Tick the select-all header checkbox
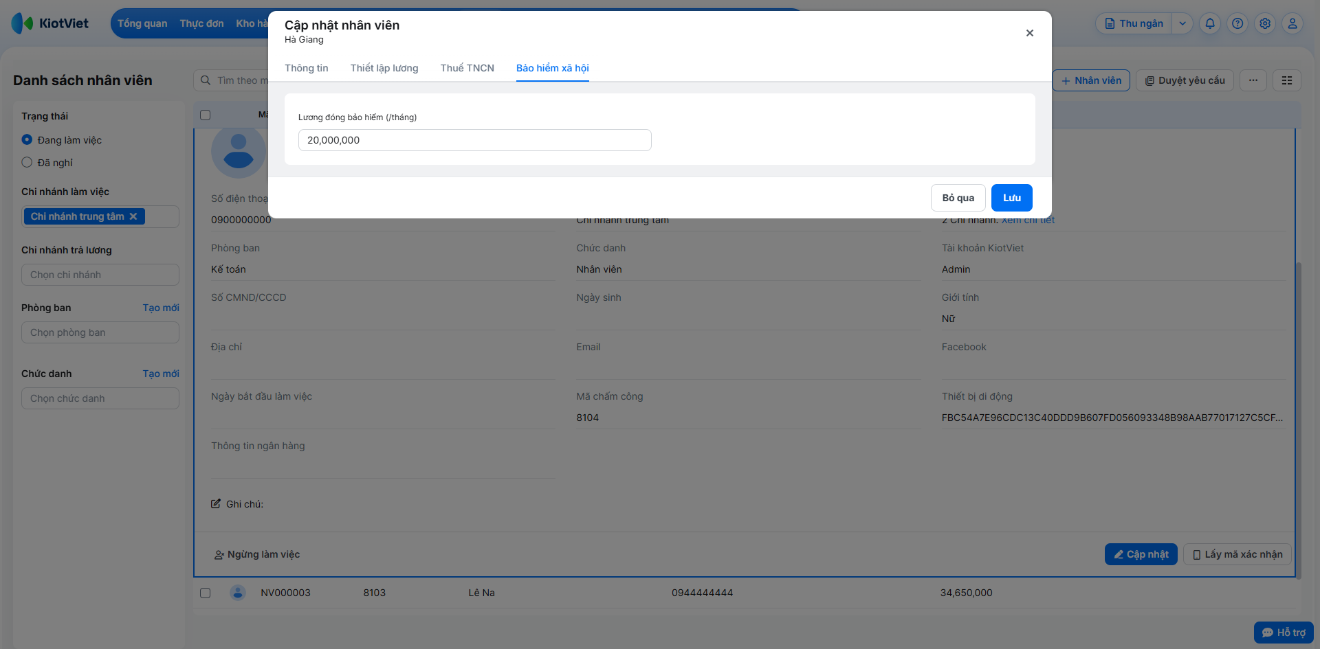The height and width of the screenshot is (649, 1320). tap(205, 115)
